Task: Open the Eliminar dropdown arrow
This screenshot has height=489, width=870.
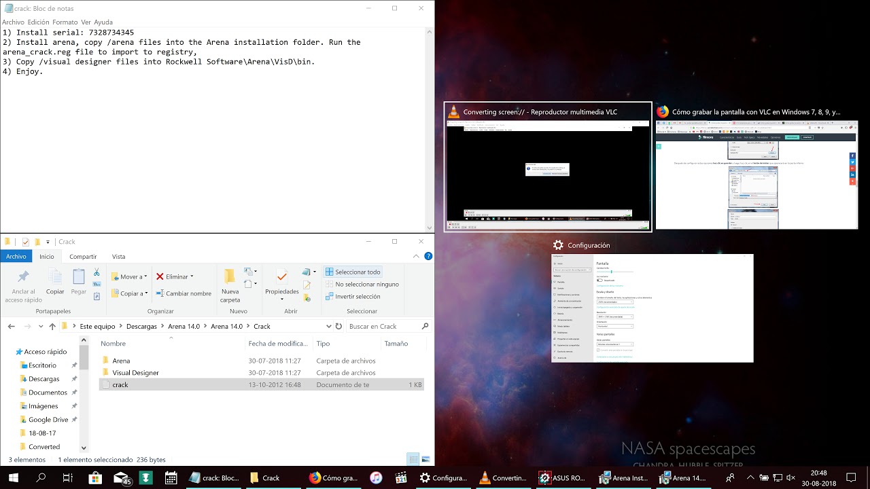Action: click(x=192, y=276)
